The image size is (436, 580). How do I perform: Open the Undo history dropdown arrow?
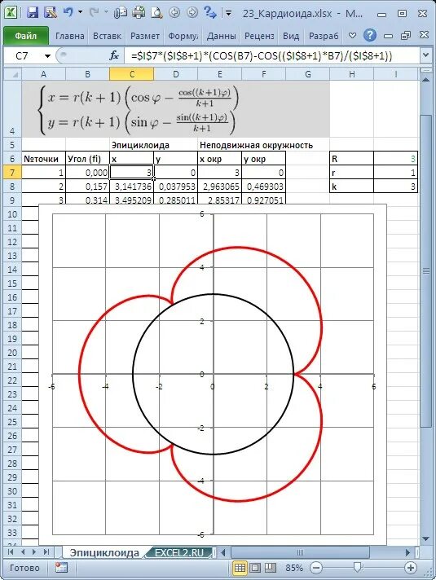(81, 13)
